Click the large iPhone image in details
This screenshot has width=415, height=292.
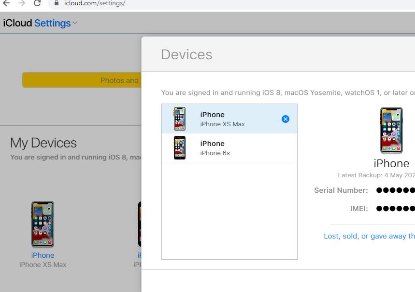(x=391, y=130)
